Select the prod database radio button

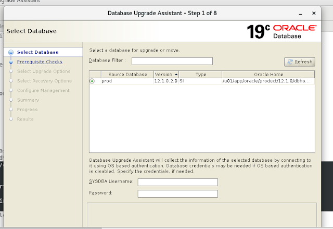(92, 81)
